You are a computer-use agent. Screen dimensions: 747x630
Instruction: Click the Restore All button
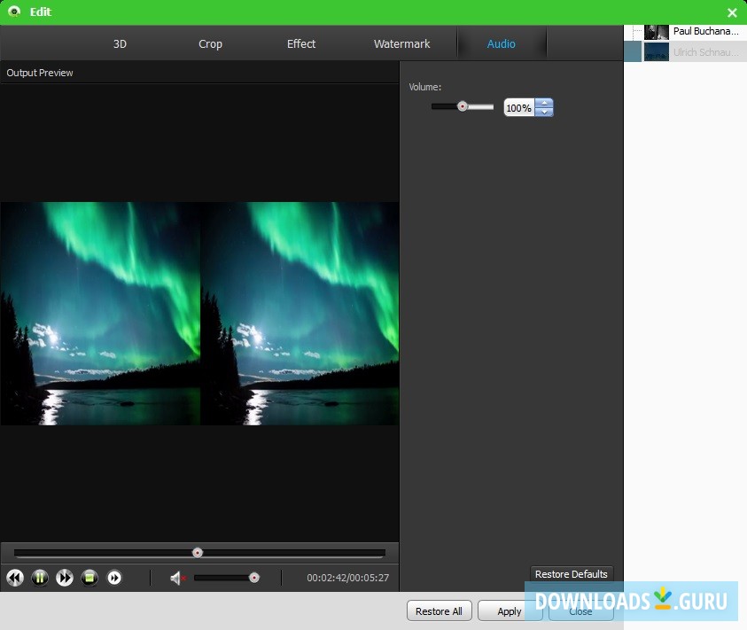(439, 611)
